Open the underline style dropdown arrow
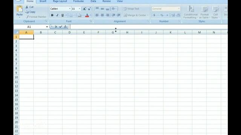The width and height of the screenshot is (241, 135). 66,15
